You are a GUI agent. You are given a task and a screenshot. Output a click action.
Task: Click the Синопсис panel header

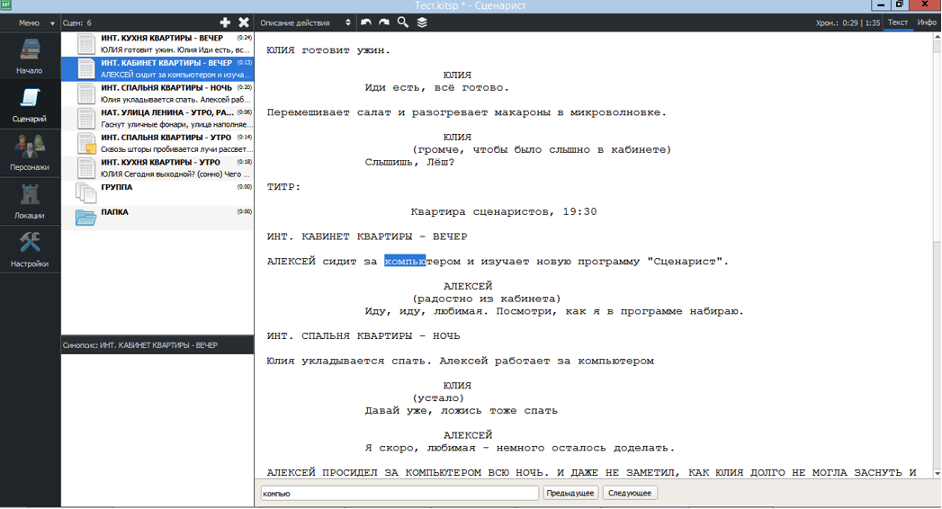157,345
